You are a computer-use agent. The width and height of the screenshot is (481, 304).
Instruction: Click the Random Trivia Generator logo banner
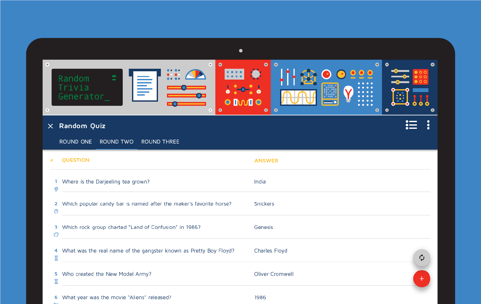[x=87, y=87]
